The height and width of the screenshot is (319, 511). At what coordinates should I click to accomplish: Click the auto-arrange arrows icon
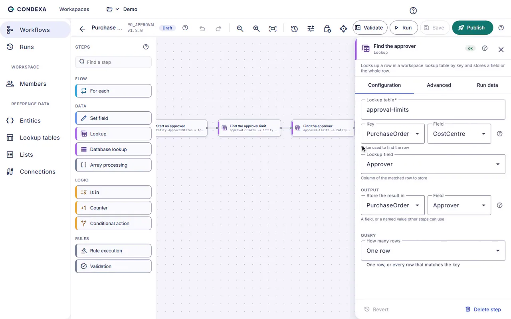tap(343, 28)
